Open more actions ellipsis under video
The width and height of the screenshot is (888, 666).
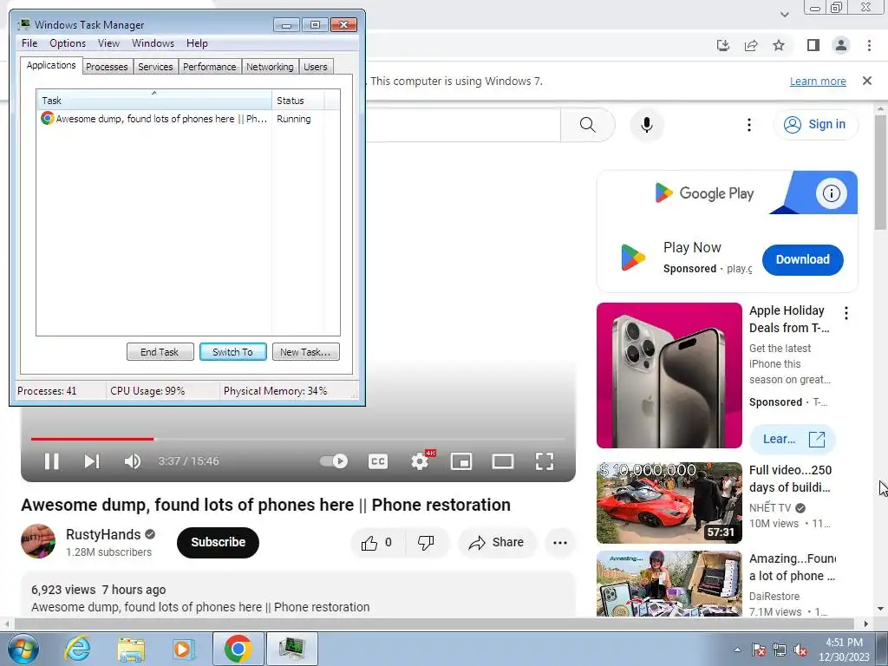coord(560,543)
